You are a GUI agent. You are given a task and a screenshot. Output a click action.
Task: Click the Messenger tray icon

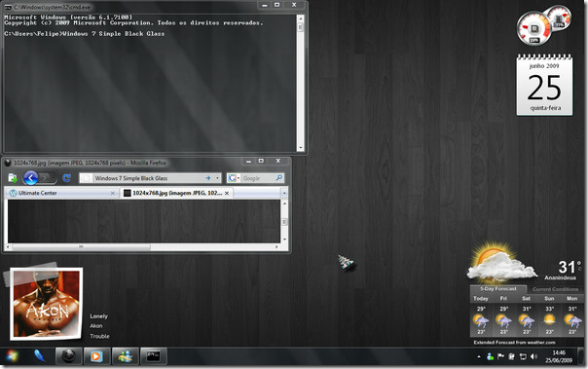pos(490,356)
